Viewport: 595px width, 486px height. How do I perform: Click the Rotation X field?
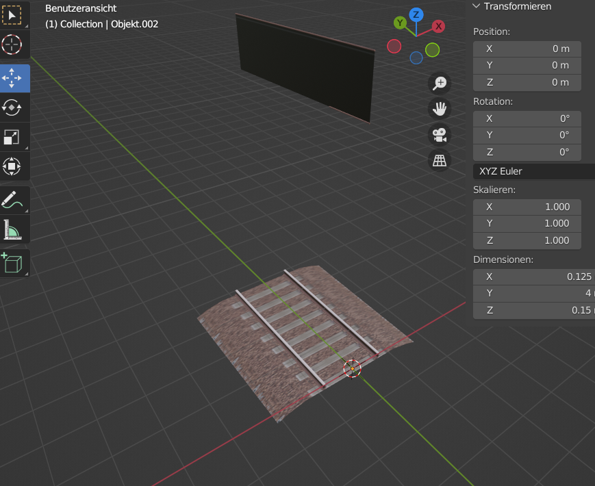coord(527,118)
